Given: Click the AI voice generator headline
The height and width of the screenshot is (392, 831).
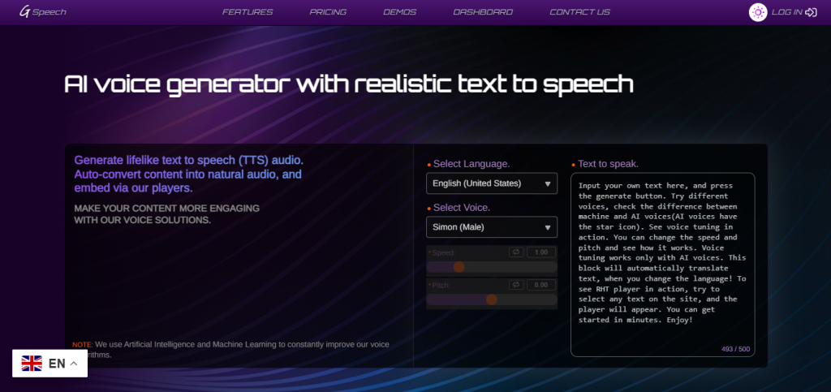Looking at the screenshot, I should [349, 84].
